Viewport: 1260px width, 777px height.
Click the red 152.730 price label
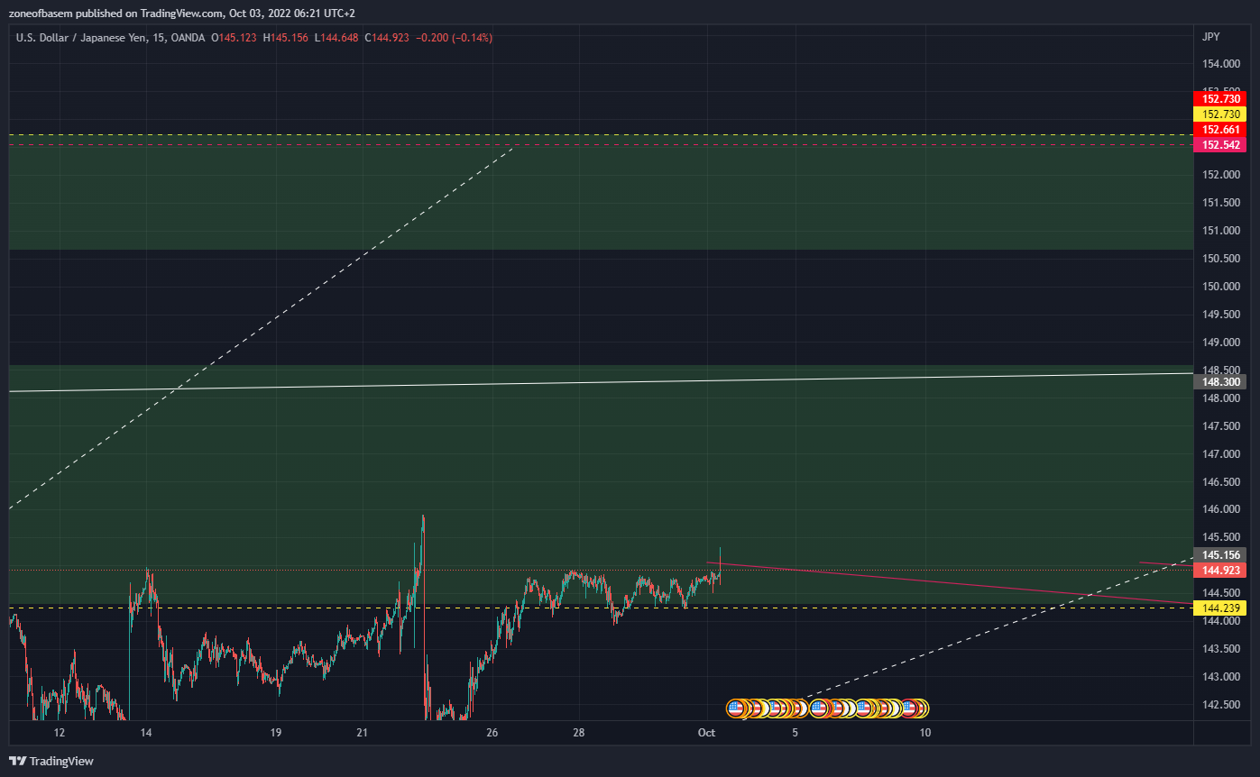click(1219, 98)
